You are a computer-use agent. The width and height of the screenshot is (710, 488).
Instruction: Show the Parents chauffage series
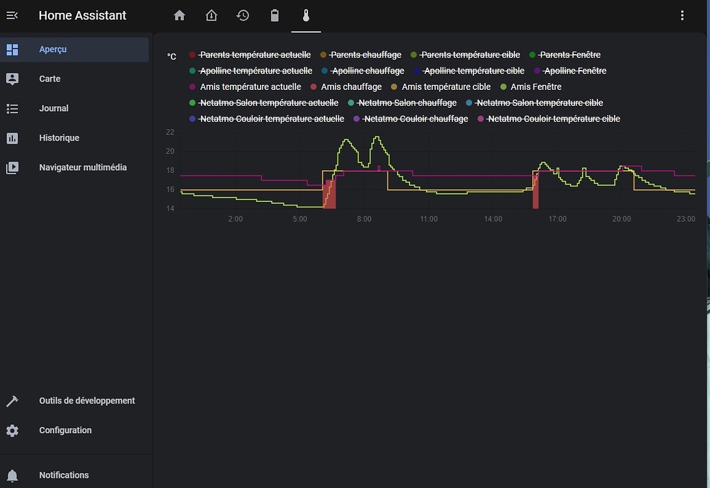click(365, 55)
